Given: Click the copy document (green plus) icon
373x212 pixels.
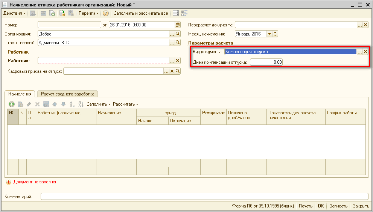Looking at the screenshot, I should click(x=52, y=13).
